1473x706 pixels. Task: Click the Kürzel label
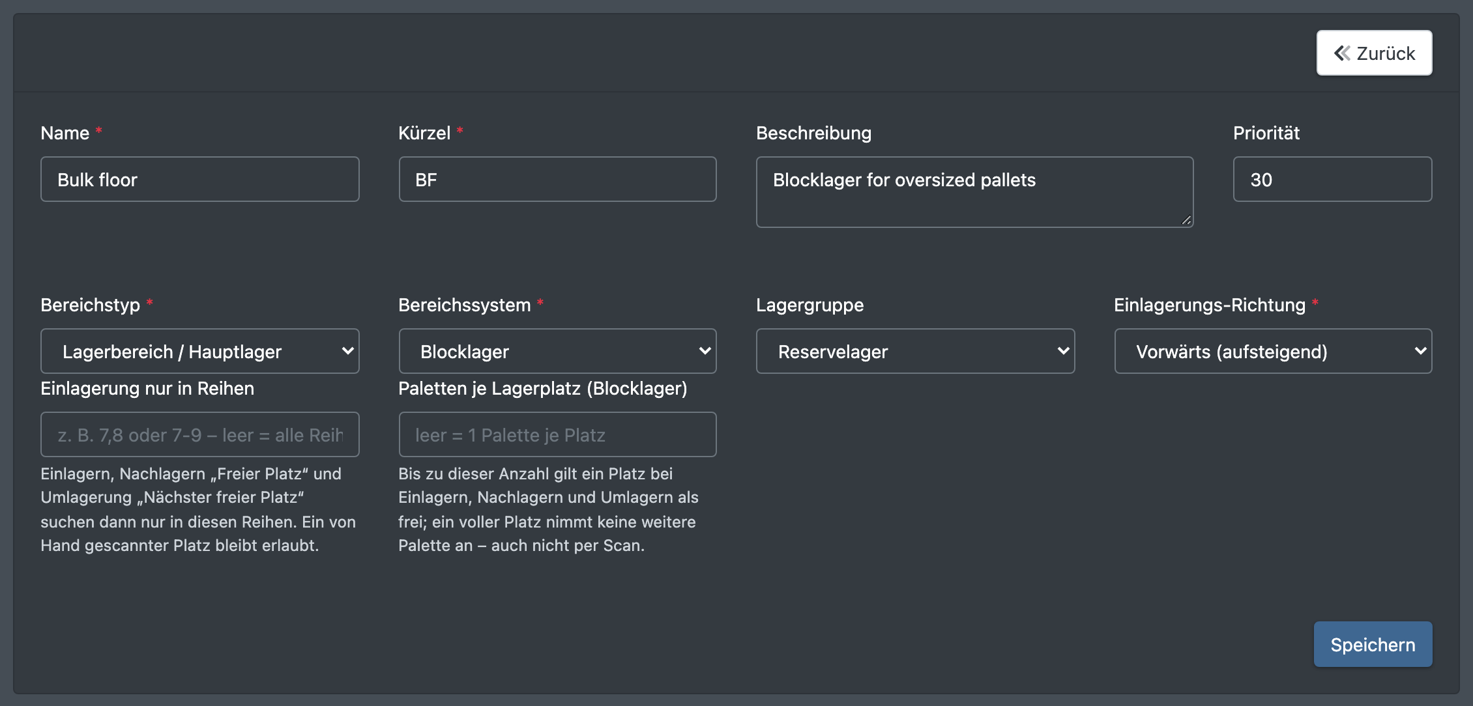tap(424, 133)
